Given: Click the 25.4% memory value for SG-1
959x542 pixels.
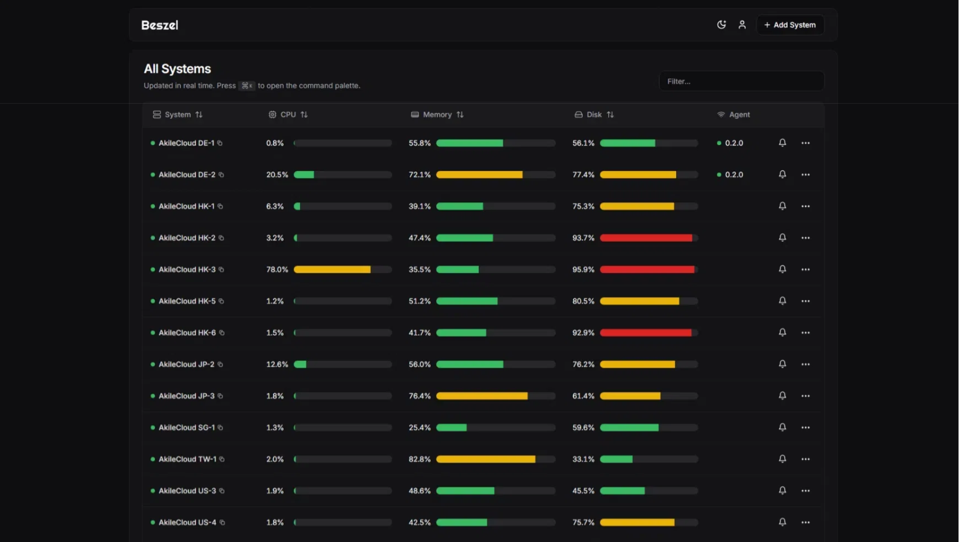Looking at the screenshot, I should pos(419,428).
